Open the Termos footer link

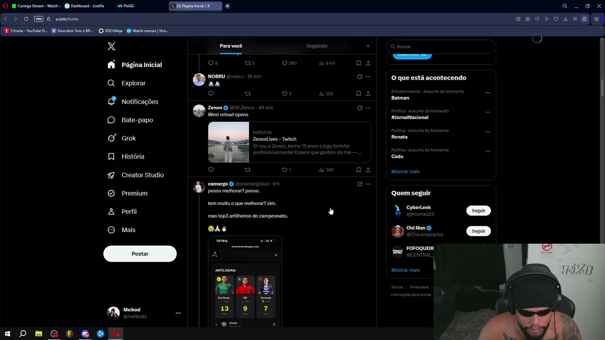pos(397,287)
